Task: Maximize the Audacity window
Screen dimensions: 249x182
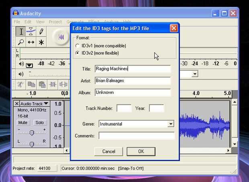Action: point(224,13)
